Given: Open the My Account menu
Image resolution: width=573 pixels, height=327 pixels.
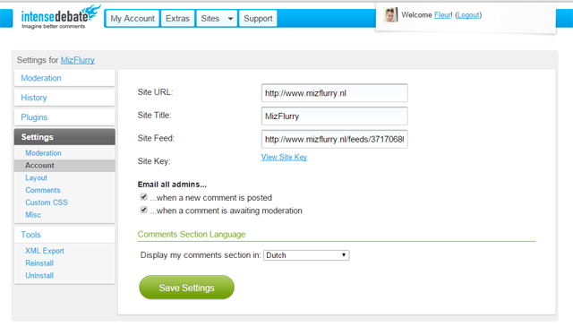Looking at the screenshot, I should 133,18.
